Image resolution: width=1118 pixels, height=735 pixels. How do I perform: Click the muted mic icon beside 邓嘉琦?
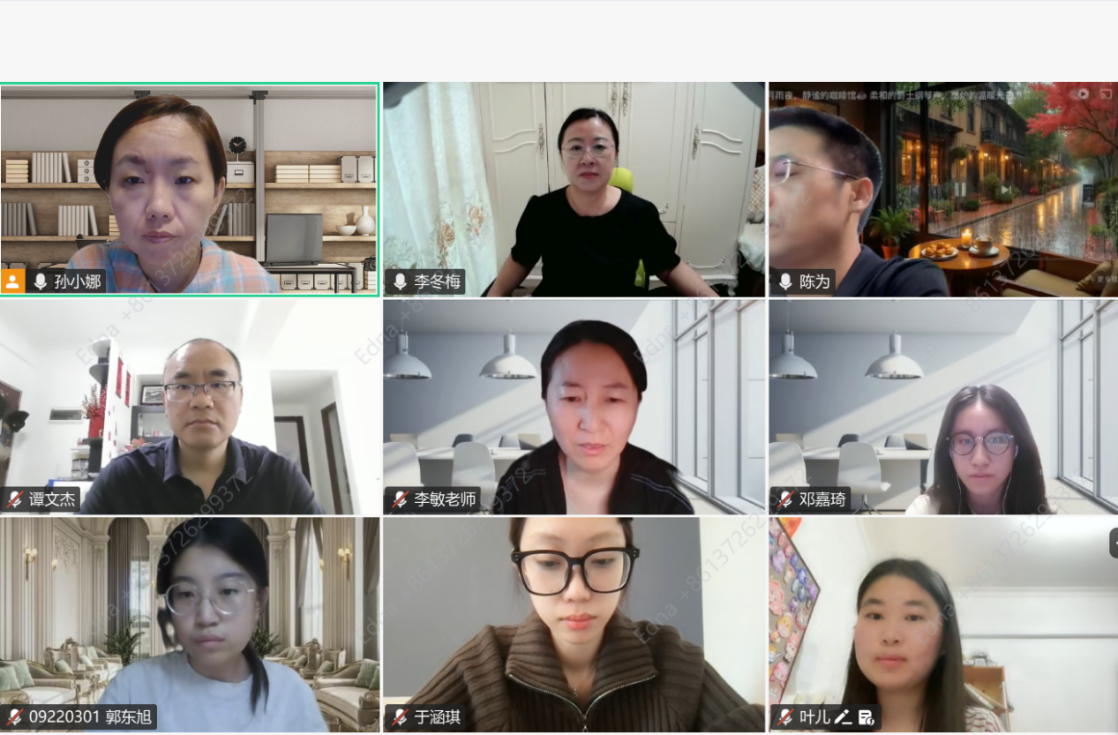(785, 499)
